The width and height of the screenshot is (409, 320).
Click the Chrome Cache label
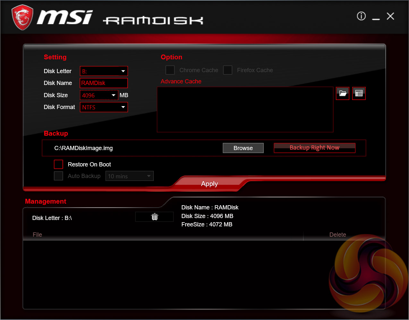point(199,70)
